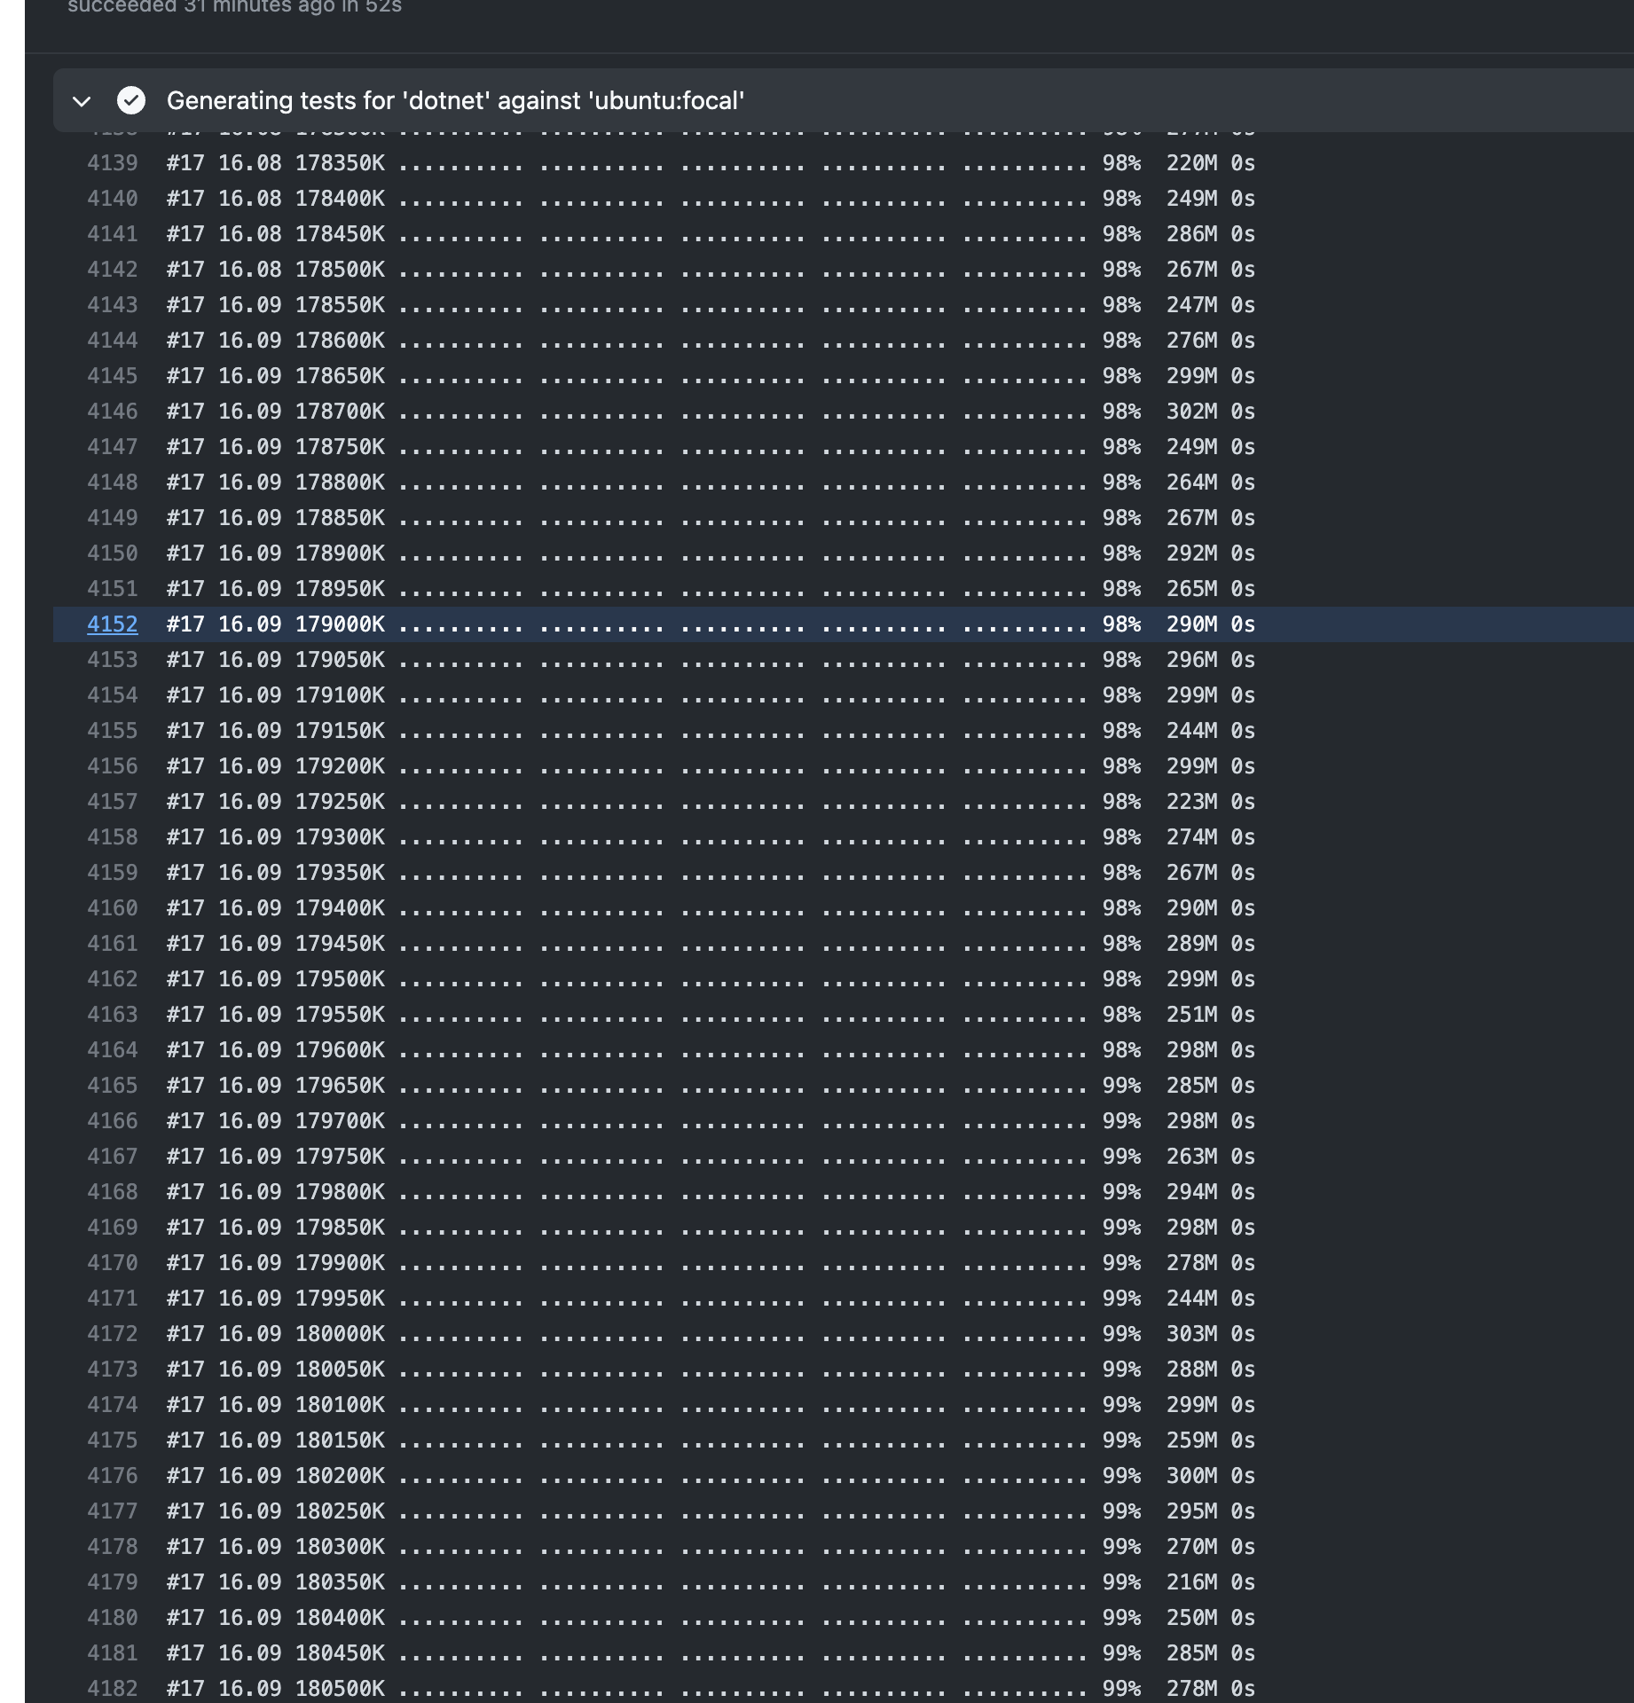Click '99%' on line 4165
The image size is (1634, 1703).
(1121, 1086)
